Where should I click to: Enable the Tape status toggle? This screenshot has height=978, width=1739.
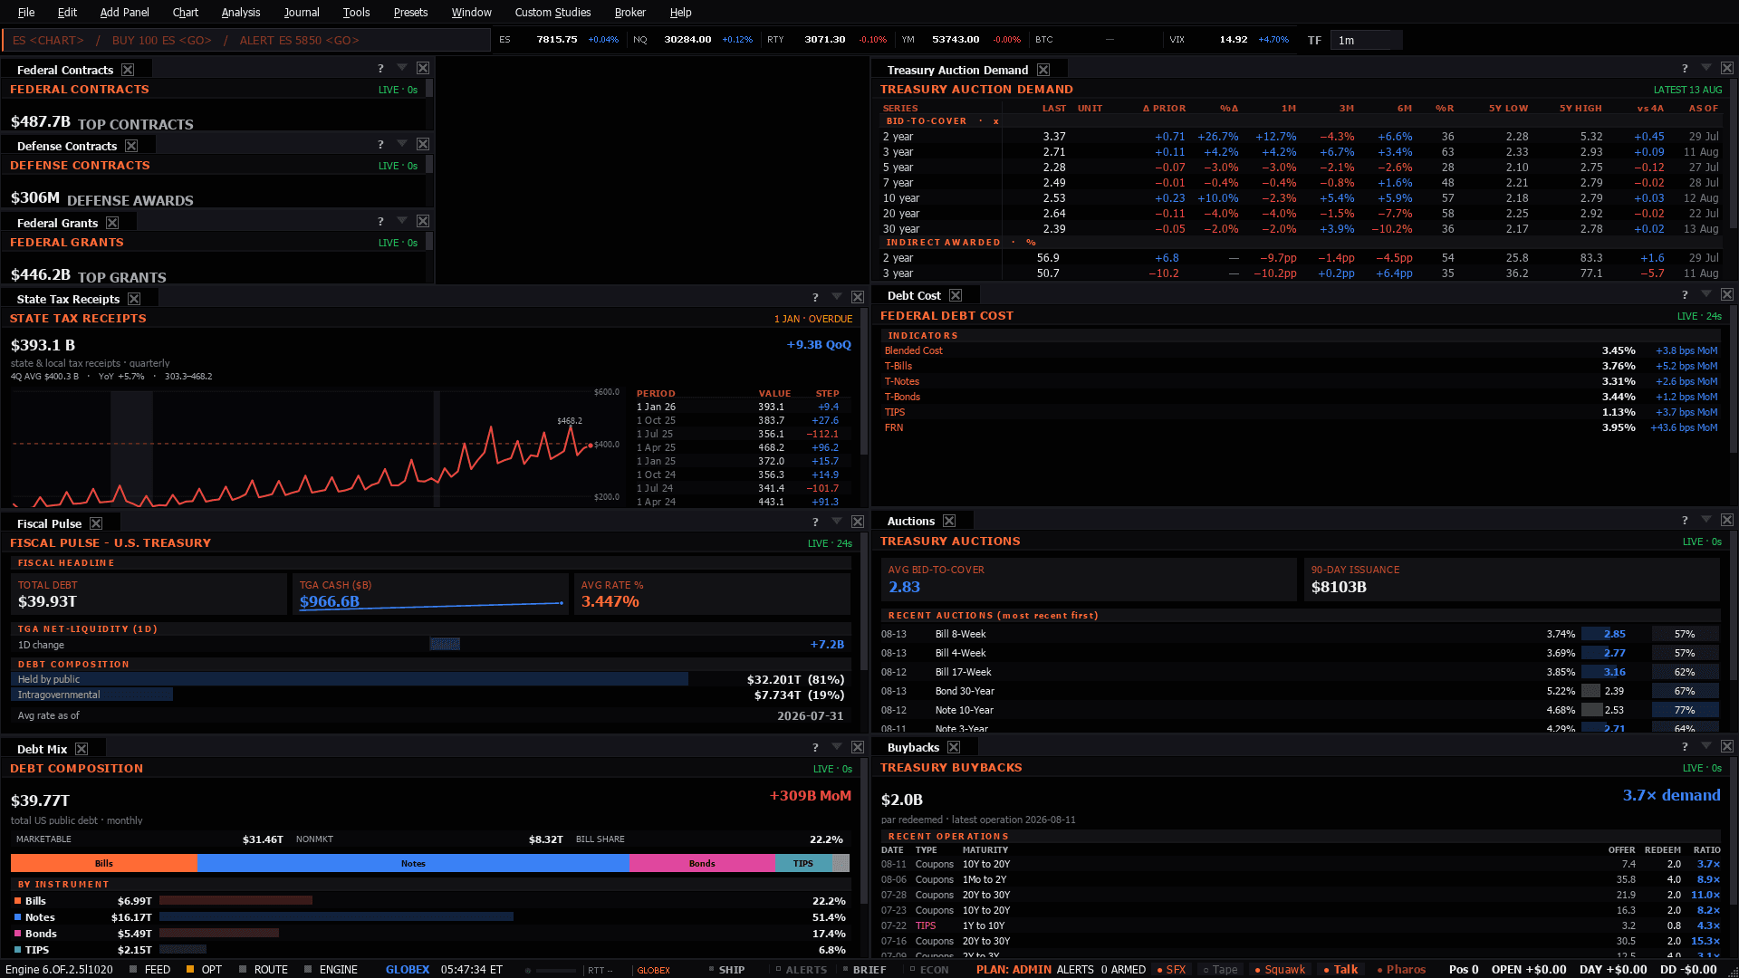click(x=1220, y=969)
